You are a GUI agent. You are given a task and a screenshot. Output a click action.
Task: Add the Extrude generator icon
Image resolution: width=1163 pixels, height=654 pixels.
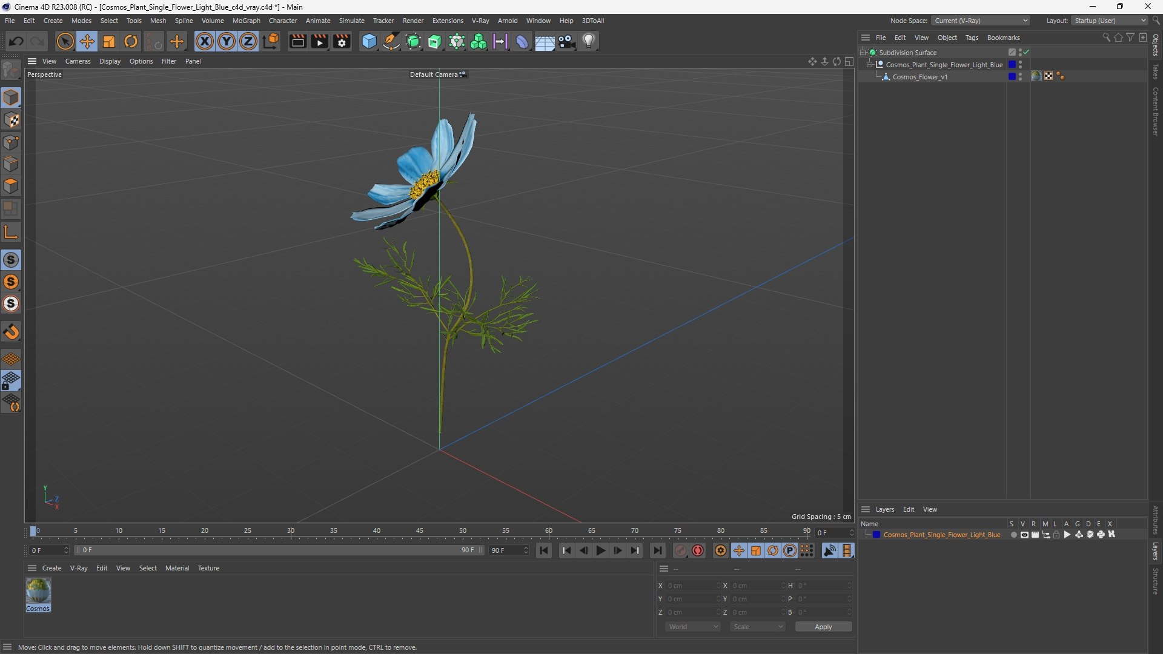[435, 41]
